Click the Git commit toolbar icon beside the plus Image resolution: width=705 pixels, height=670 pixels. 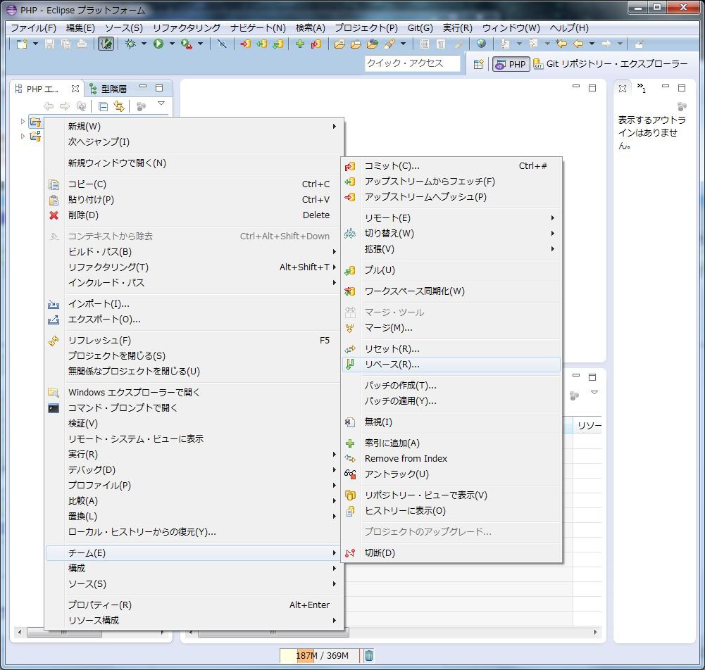point(316,44)
